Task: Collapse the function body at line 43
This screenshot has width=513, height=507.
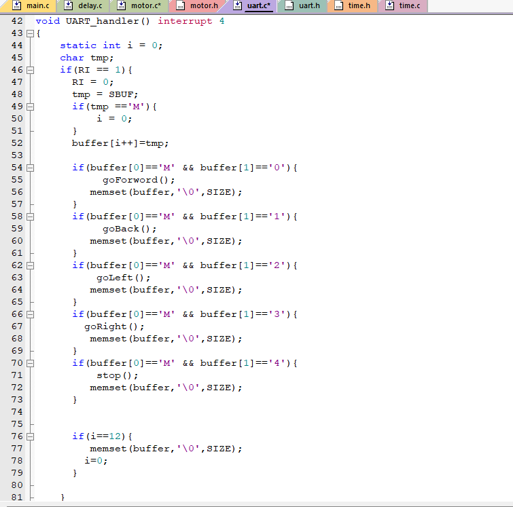Action: tap(30, 33)
